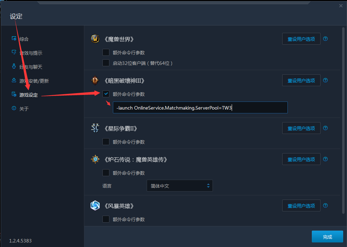Enable 额外命令行参数 for 魔兽世界
This screenshot has width=347, height=247.
coord(106,52)
